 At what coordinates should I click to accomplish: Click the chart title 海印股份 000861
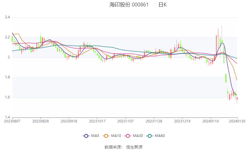pos(129,5)
